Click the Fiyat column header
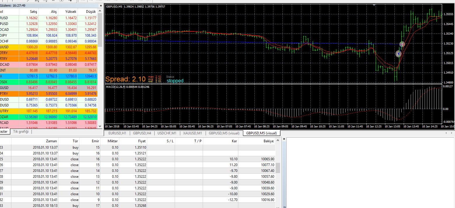The image size is (455, 208). (x=133, y=141)
